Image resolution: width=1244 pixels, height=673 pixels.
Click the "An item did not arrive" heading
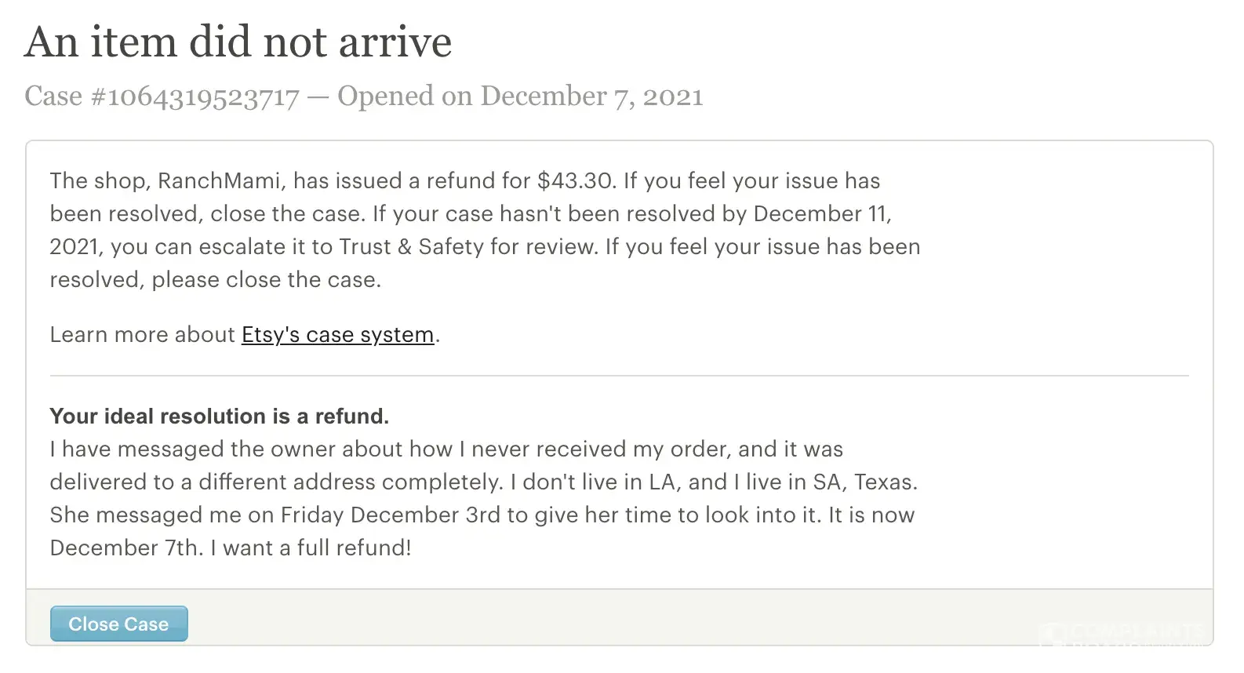pos(238,42)
